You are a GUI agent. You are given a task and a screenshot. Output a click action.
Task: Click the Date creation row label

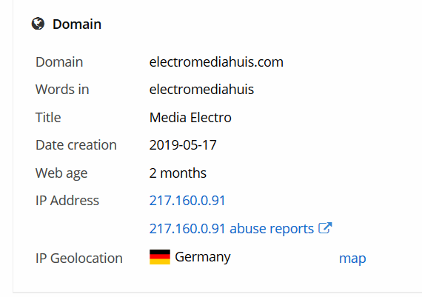76,145
